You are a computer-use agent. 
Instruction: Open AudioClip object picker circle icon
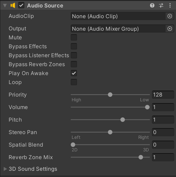[x=170, y=16]
